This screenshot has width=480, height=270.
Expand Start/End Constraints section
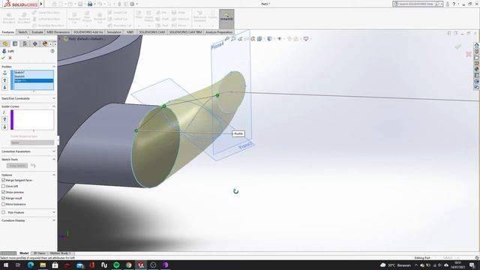[x=54, y=98]
